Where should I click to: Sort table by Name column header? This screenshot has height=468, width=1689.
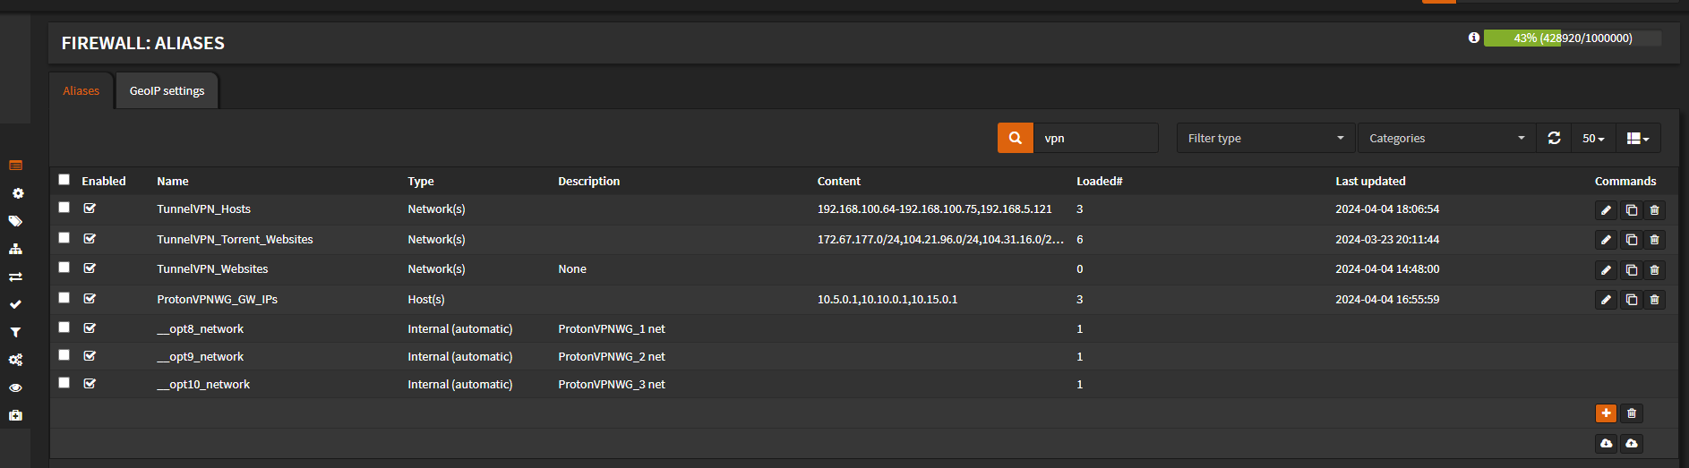[x=173, y=181]
